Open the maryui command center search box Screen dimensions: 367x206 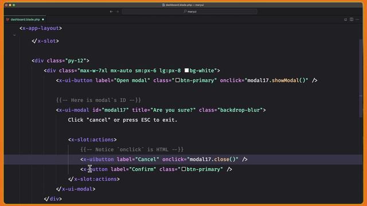(x=189, y=11)
